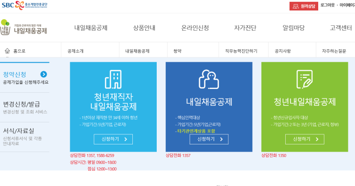
Task: Click the building icon on 청년재직자 card
Action: (113, 79)
